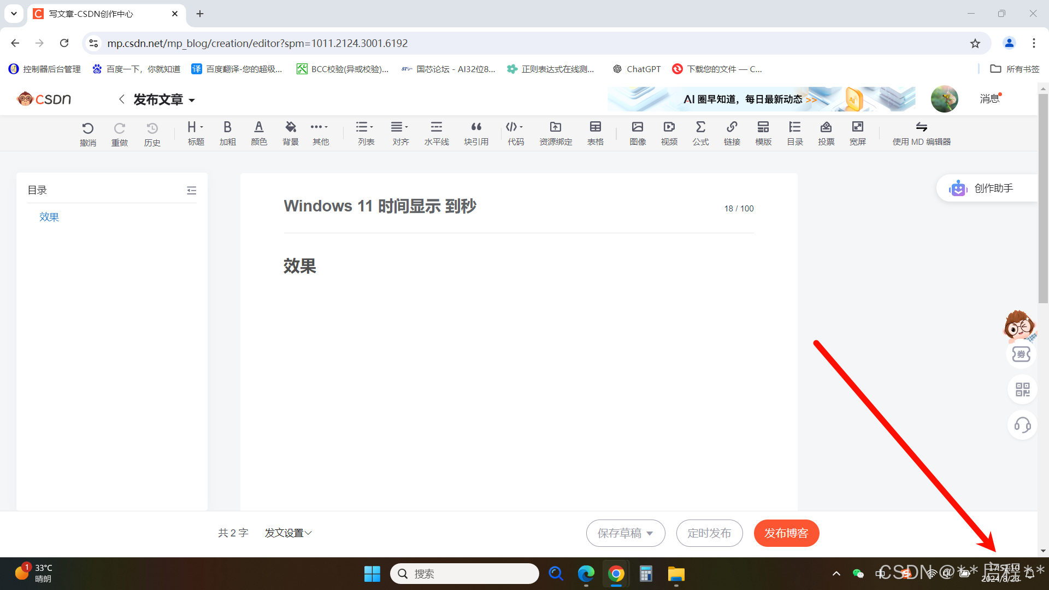Select 效果 in the table of contents
This screenshot has height=590, width=1049.
(49, 217)
